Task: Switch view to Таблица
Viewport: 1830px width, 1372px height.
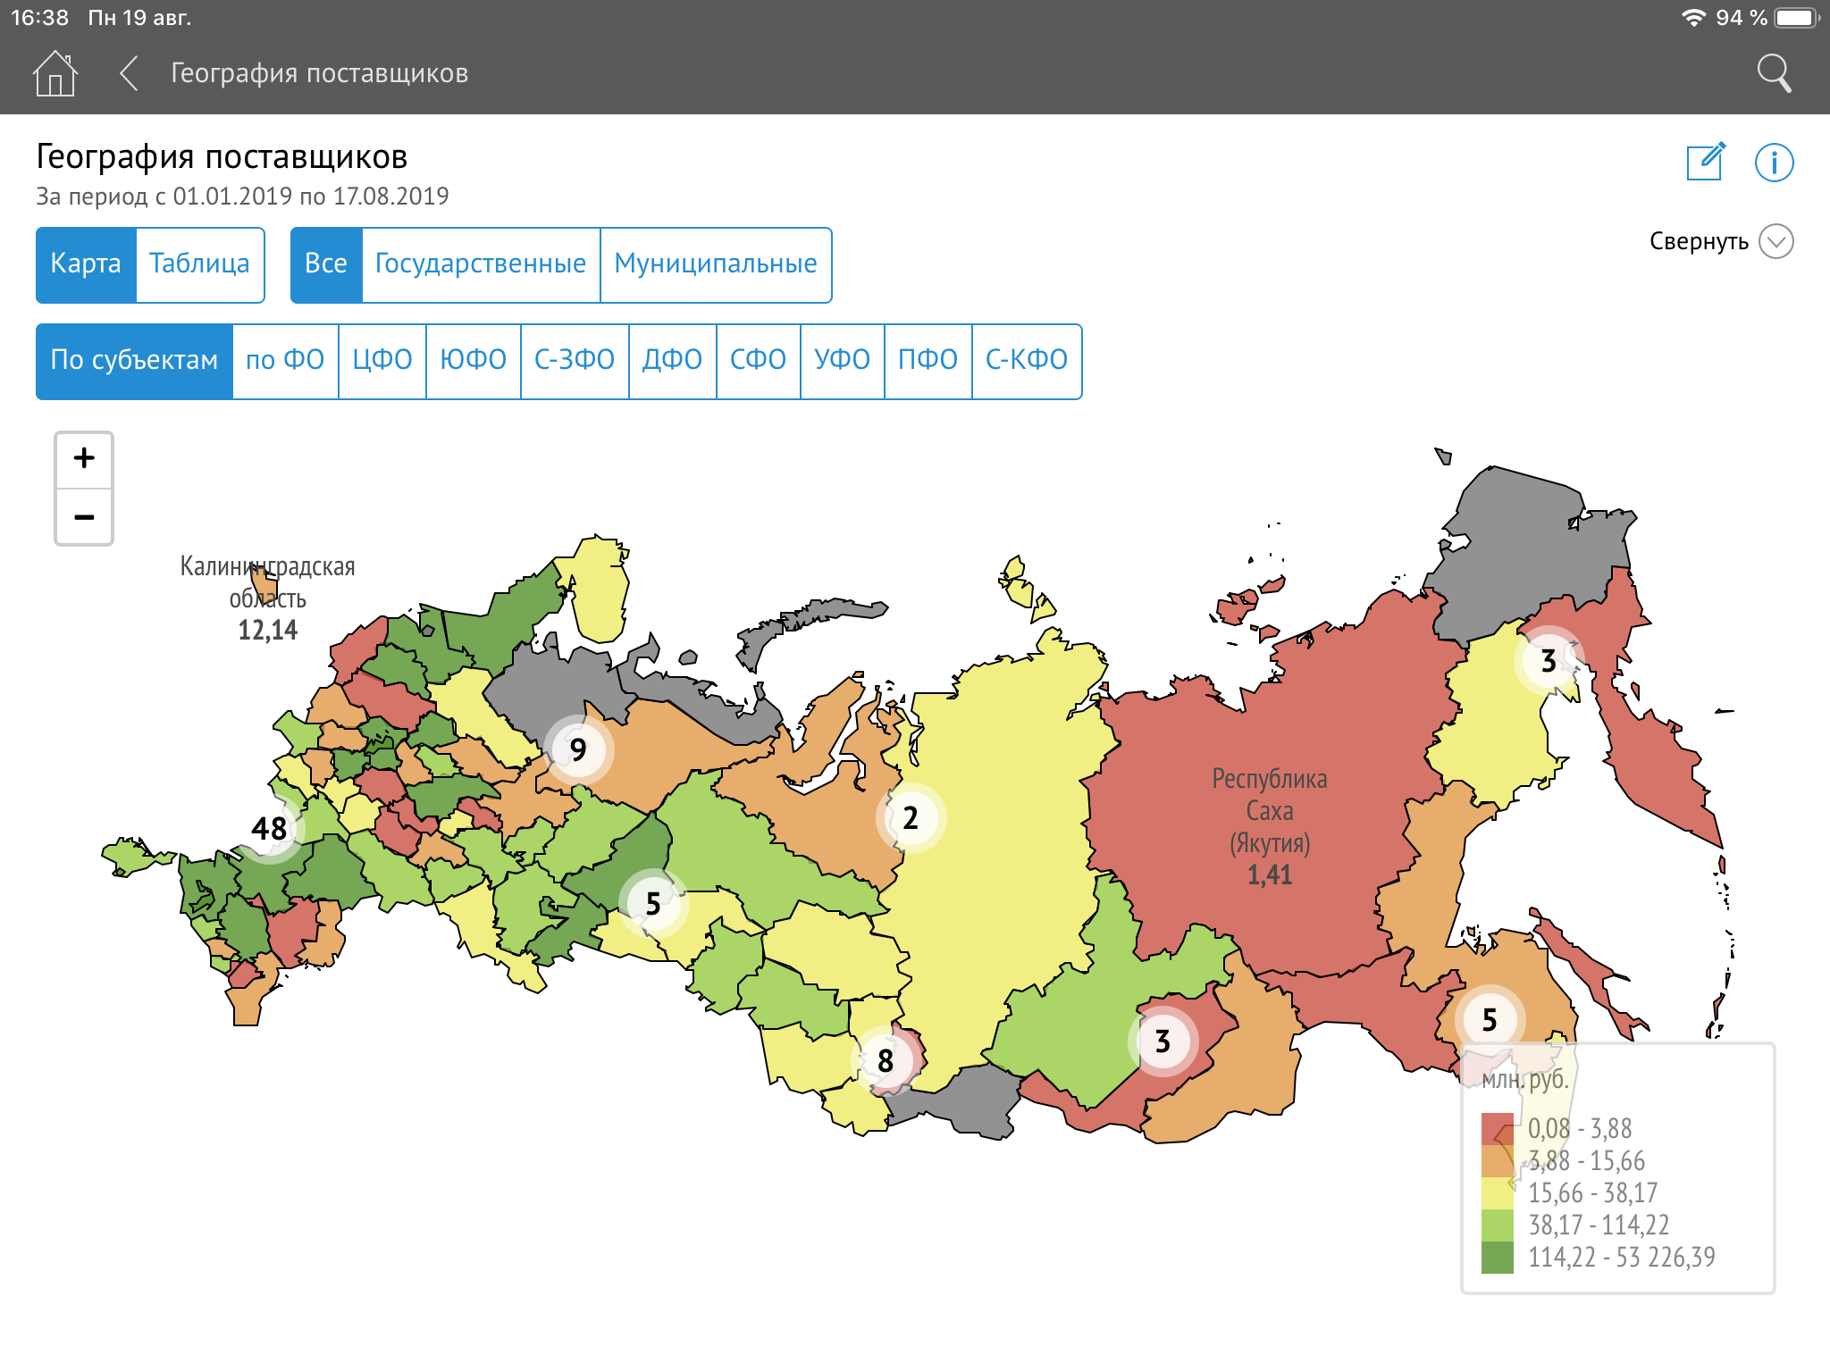Action: coord(199,264)
